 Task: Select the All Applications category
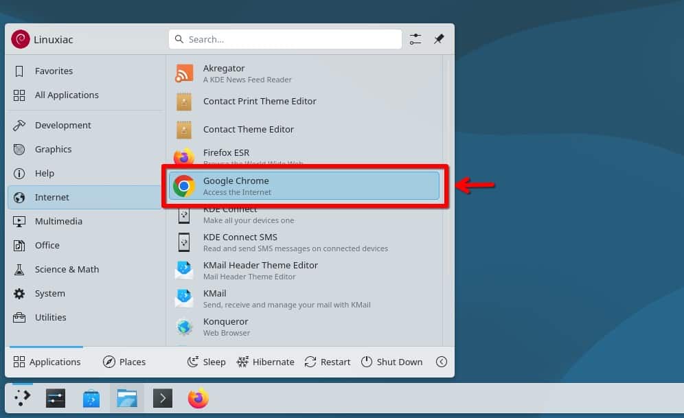pos(85,95)
